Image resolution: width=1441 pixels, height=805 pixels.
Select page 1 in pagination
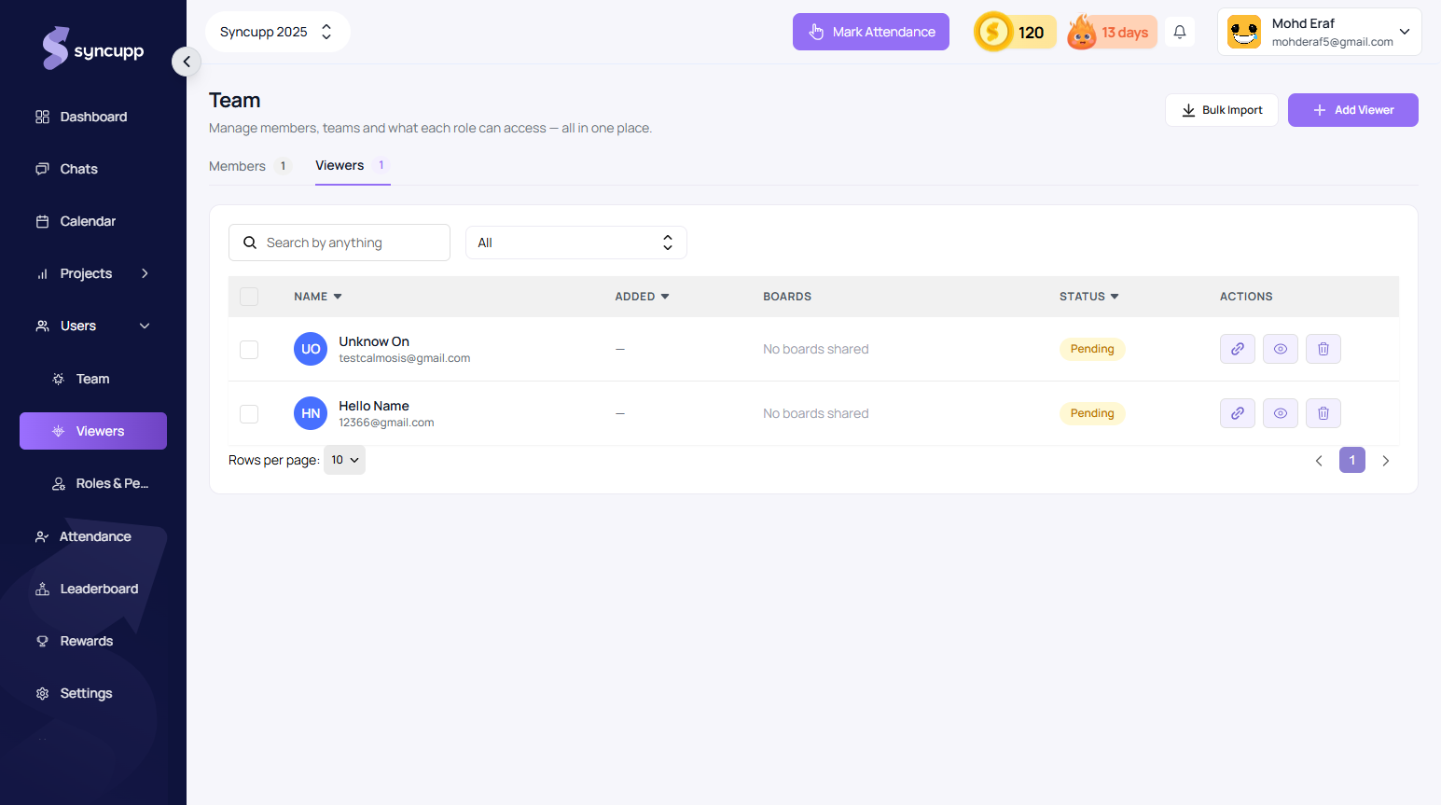[1352, 460]
